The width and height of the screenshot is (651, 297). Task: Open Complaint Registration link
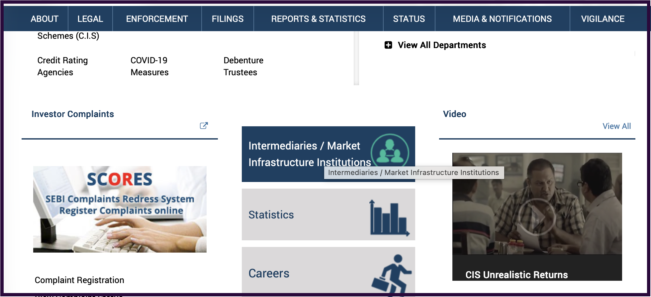pos(79,280)
